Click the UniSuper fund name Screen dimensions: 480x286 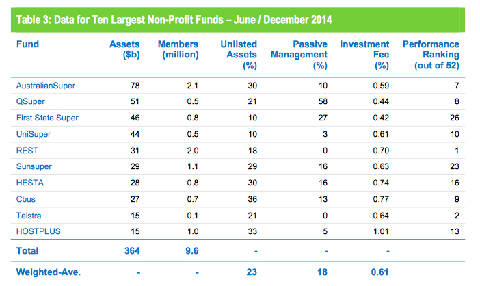pyautogui.click(x=34, y=134)
